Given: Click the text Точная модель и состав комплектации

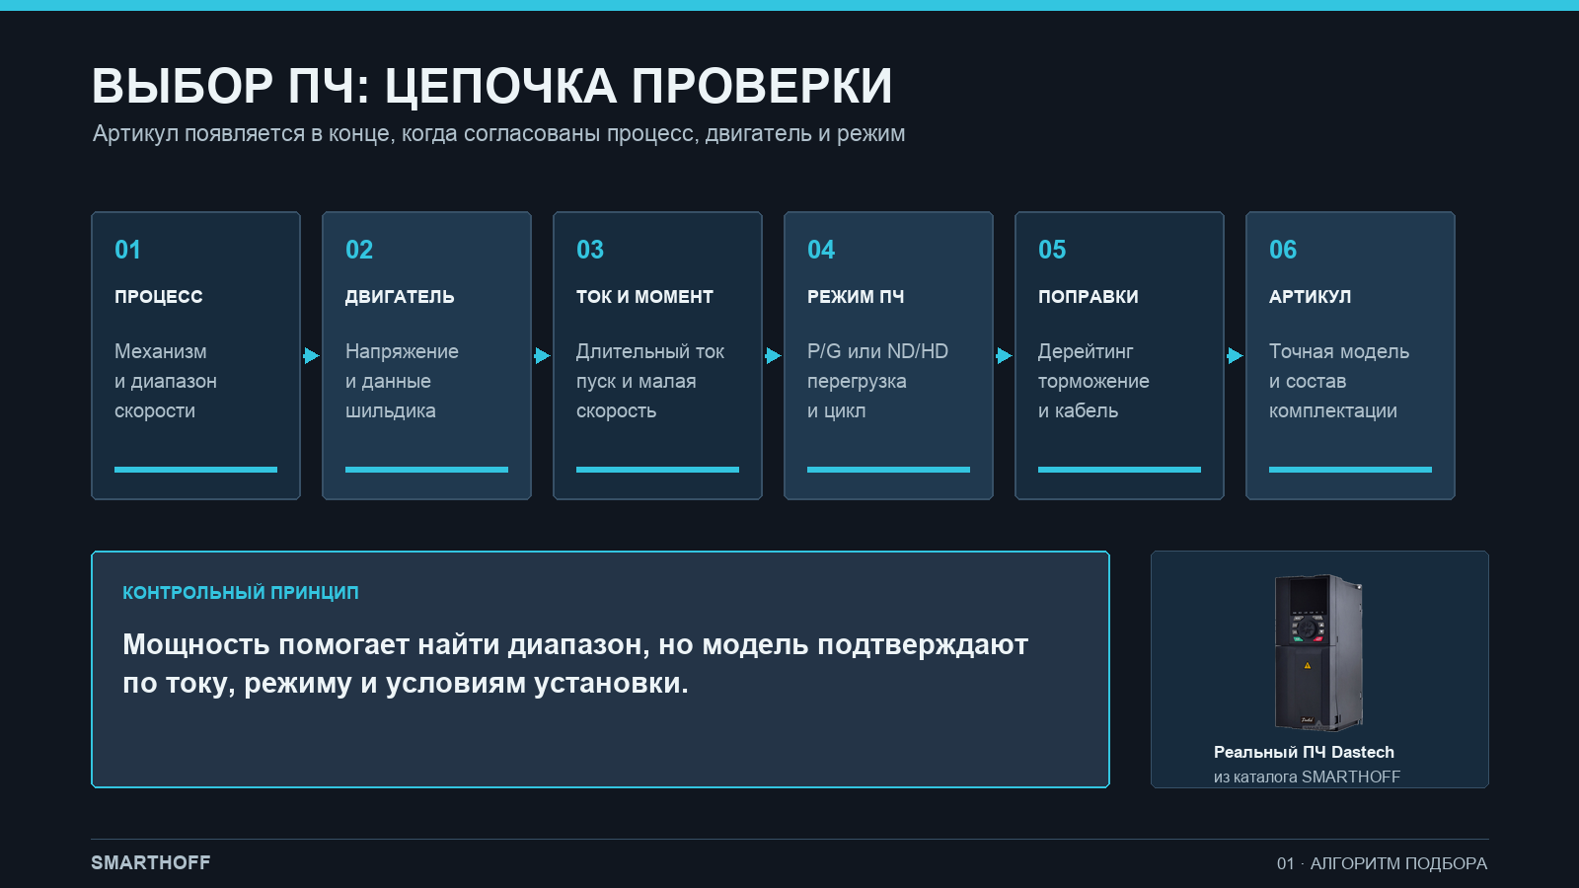Looking at the screenshot, I should 1339,381.
